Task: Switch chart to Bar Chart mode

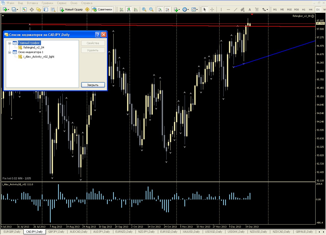Action: (x=121, y=9)
